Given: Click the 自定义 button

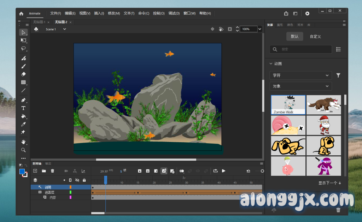Looking at the screenshot, I should tap(315, 36).
